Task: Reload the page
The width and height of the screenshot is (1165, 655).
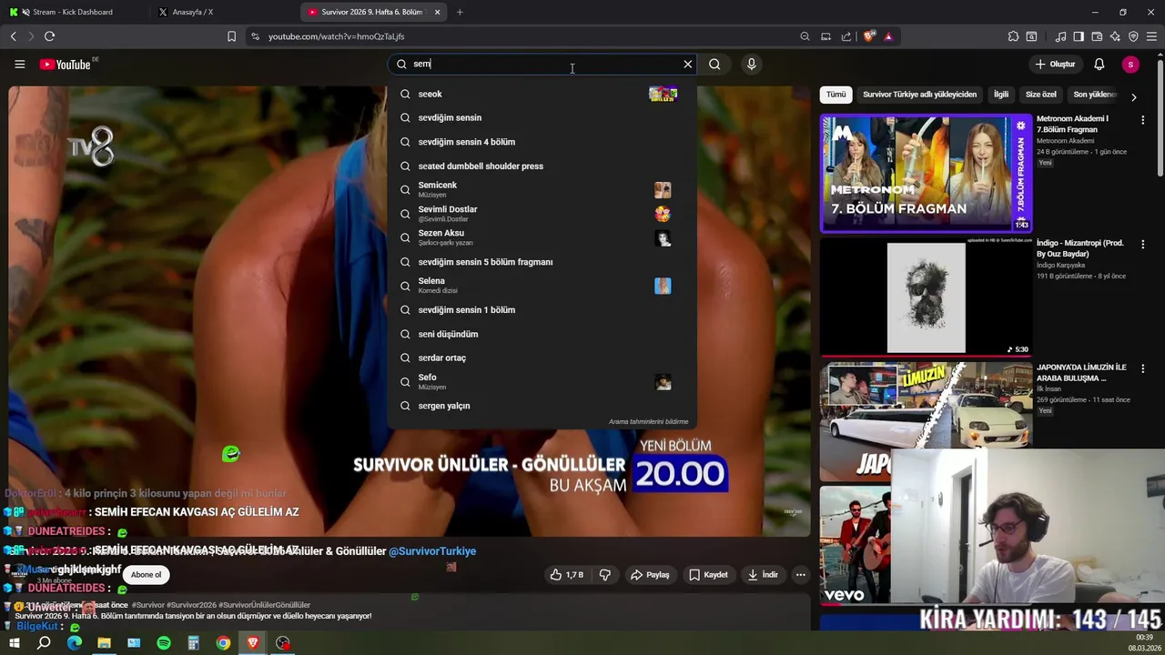Action: [x=49, y=36]
